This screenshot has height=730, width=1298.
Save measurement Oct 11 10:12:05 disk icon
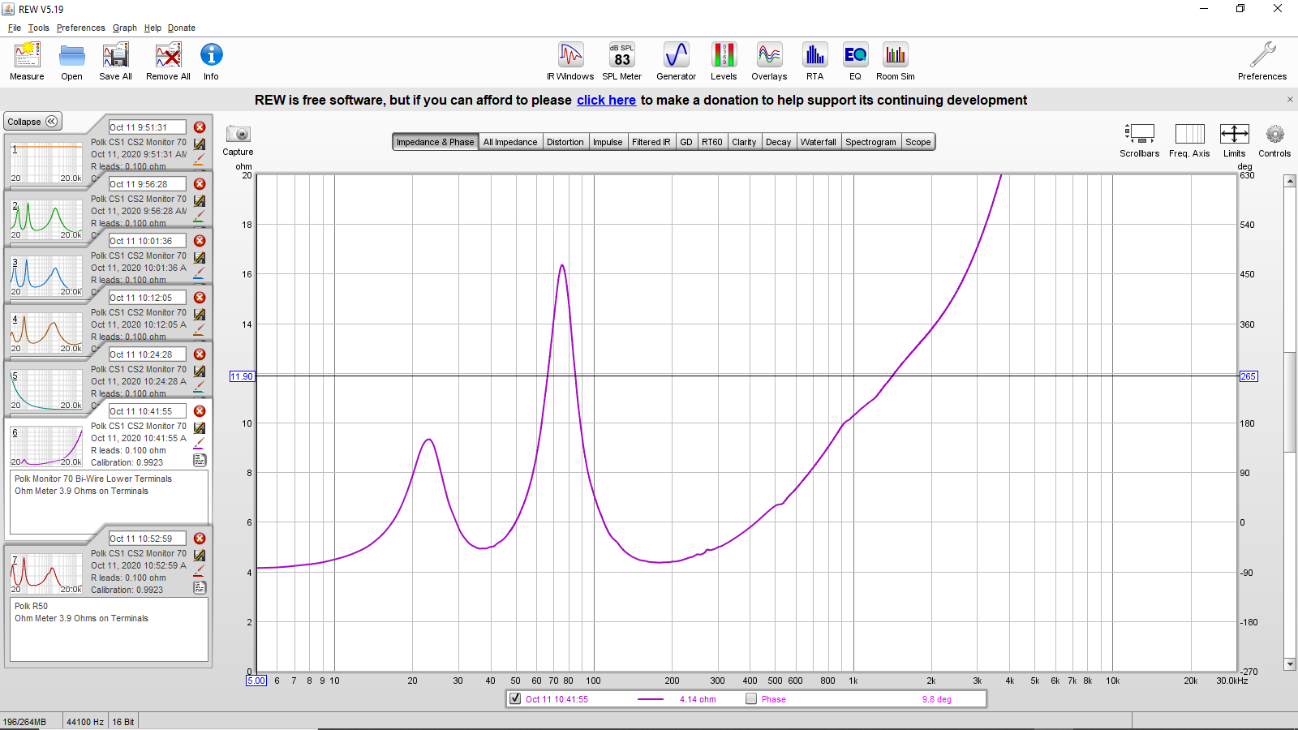tap(199, 314)
